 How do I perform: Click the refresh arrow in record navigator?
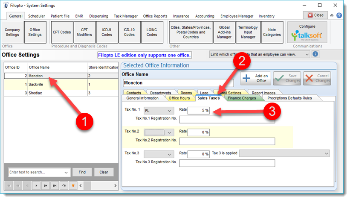[64, 186]
